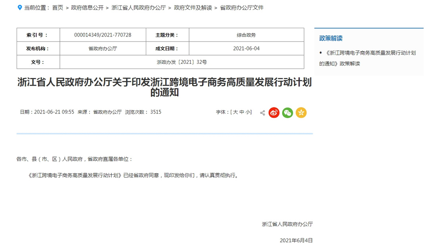Set font size to 中 (medium)
Image resolution: width=428 pixels, height=247 pixels.
(243, 111)
